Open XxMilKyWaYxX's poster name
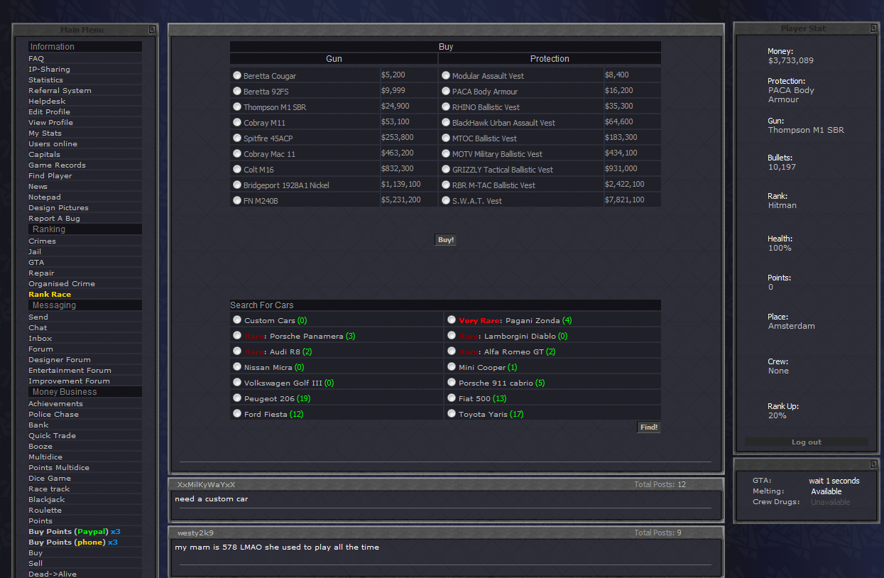The image size is (884, 578). coord(206,484)
